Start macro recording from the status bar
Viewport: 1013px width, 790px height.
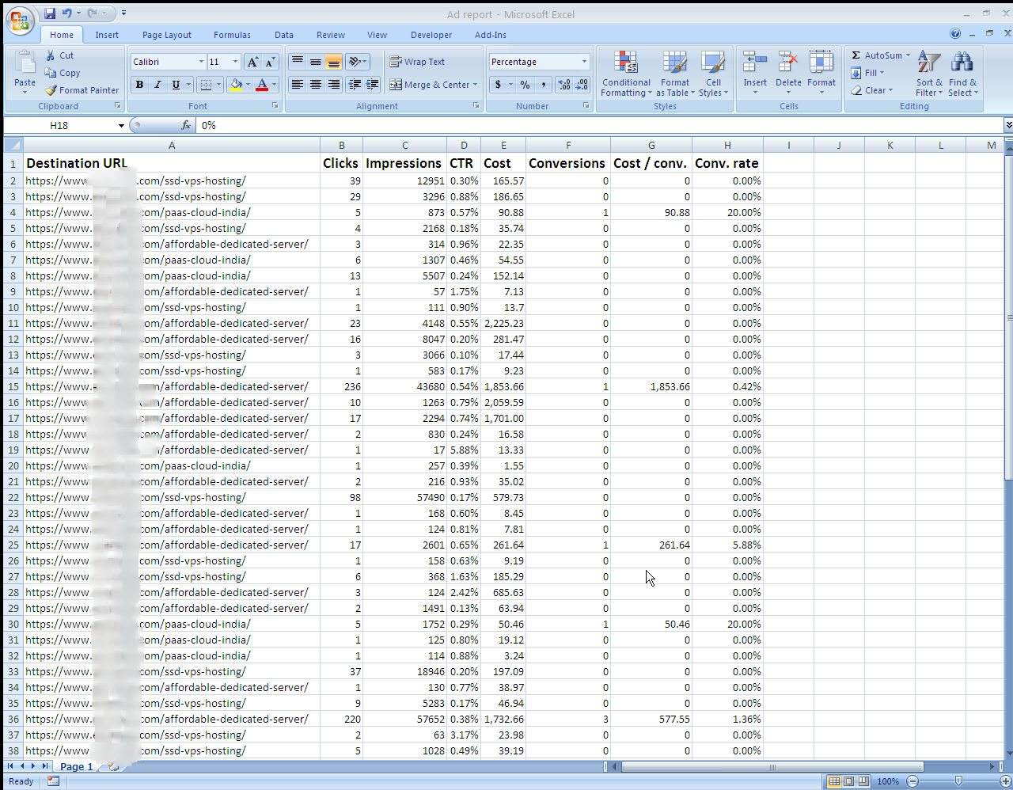click(x=53, y=781)
